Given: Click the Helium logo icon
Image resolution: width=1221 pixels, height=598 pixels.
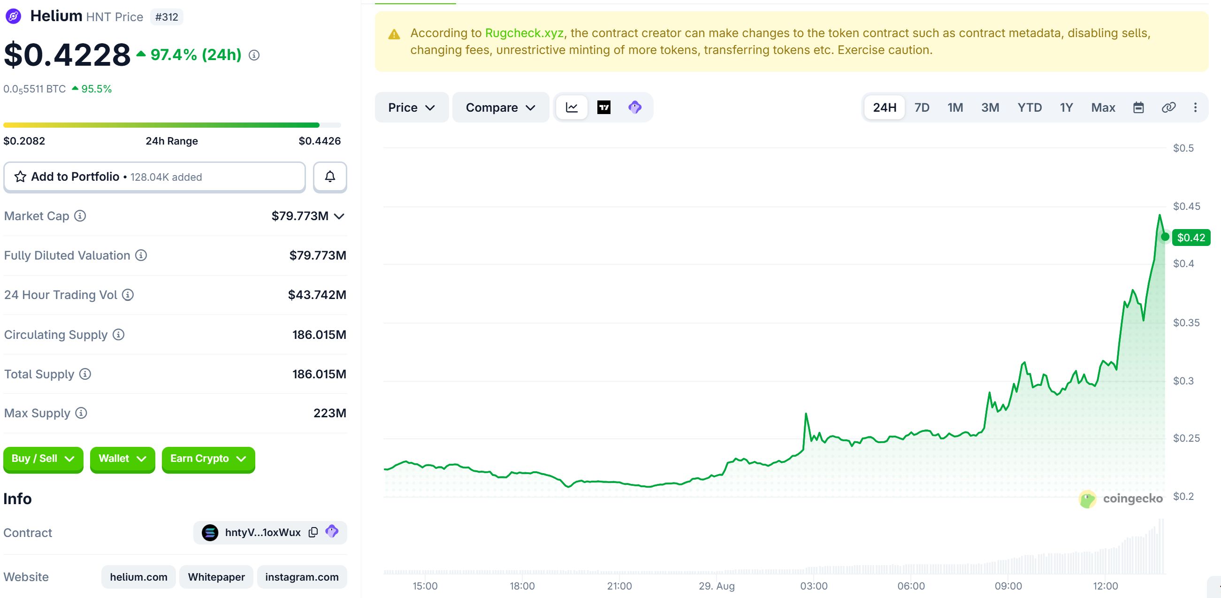Looking at the screenshot, I should 13,16.
